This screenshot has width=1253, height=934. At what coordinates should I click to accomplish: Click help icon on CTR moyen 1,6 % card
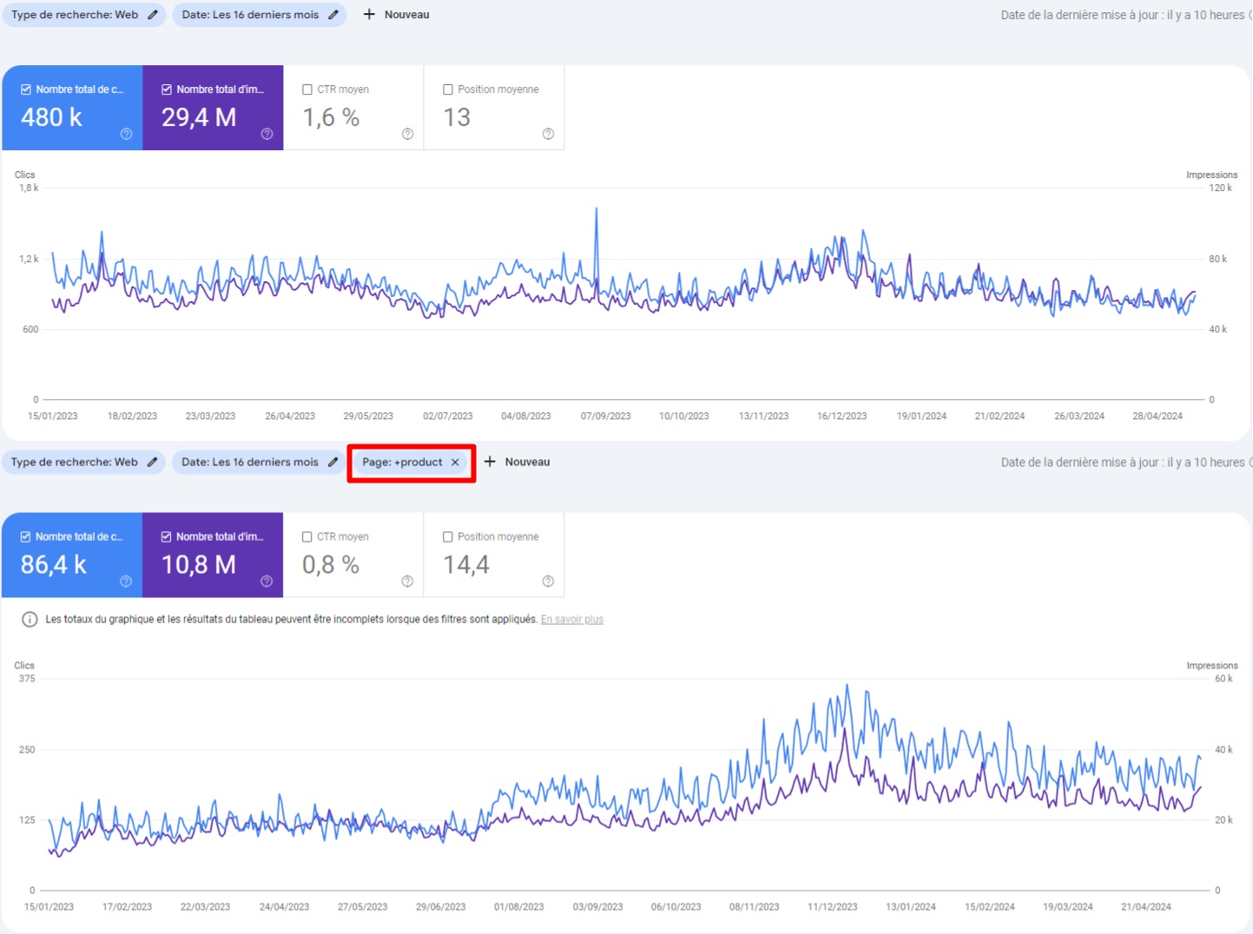click(x=408, y=134)
